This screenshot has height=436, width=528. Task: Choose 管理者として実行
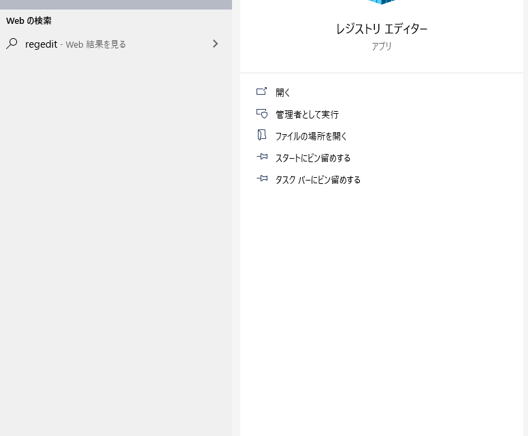point(307,114)
